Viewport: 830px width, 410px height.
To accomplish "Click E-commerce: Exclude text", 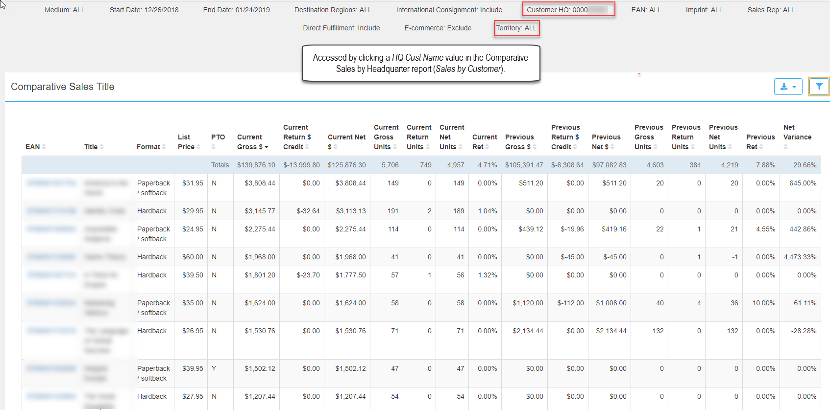I will click(x=438, y=28).
